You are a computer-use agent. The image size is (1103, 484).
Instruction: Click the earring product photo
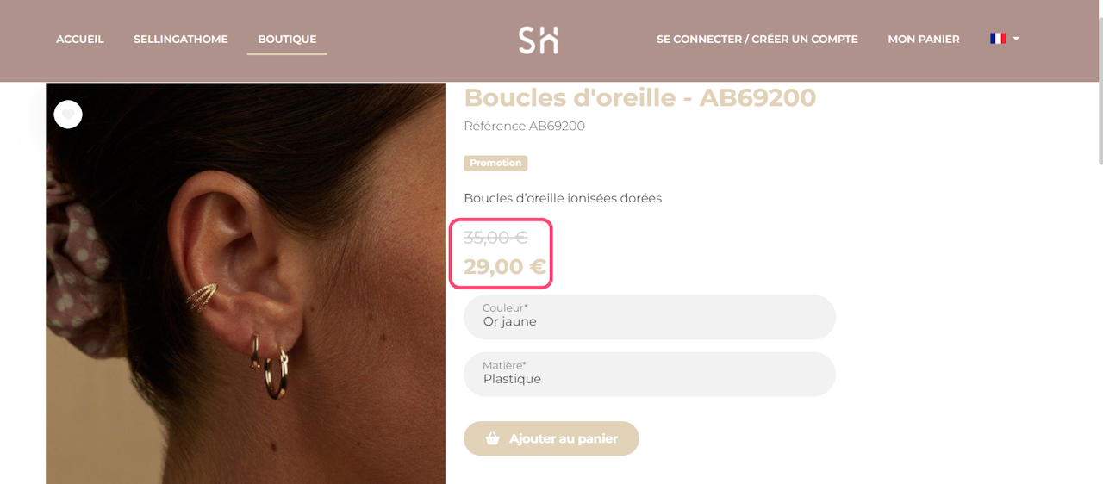coord(246,283)
